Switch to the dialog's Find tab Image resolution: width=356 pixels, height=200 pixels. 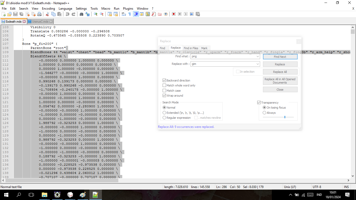162,48
